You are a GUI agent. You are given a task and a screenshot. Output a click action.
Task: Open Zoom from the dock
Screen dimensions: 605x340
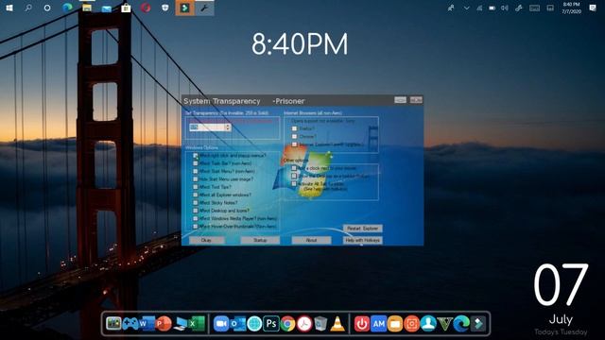pyautogui.click(x=221, y=324)
